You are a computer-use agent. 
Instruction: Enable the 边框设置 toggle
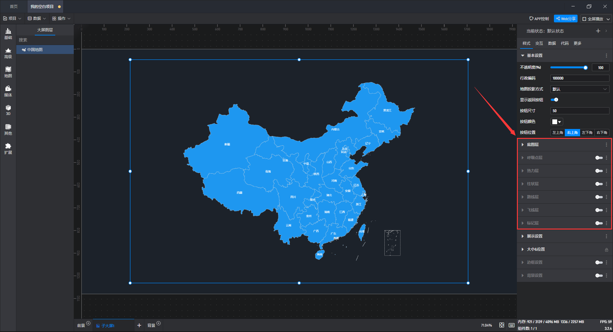tap(599, 262)
